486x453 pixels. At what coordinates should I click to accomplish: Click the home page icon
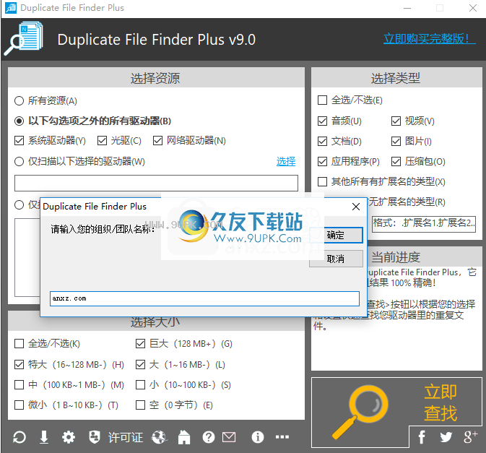[184, 437]
